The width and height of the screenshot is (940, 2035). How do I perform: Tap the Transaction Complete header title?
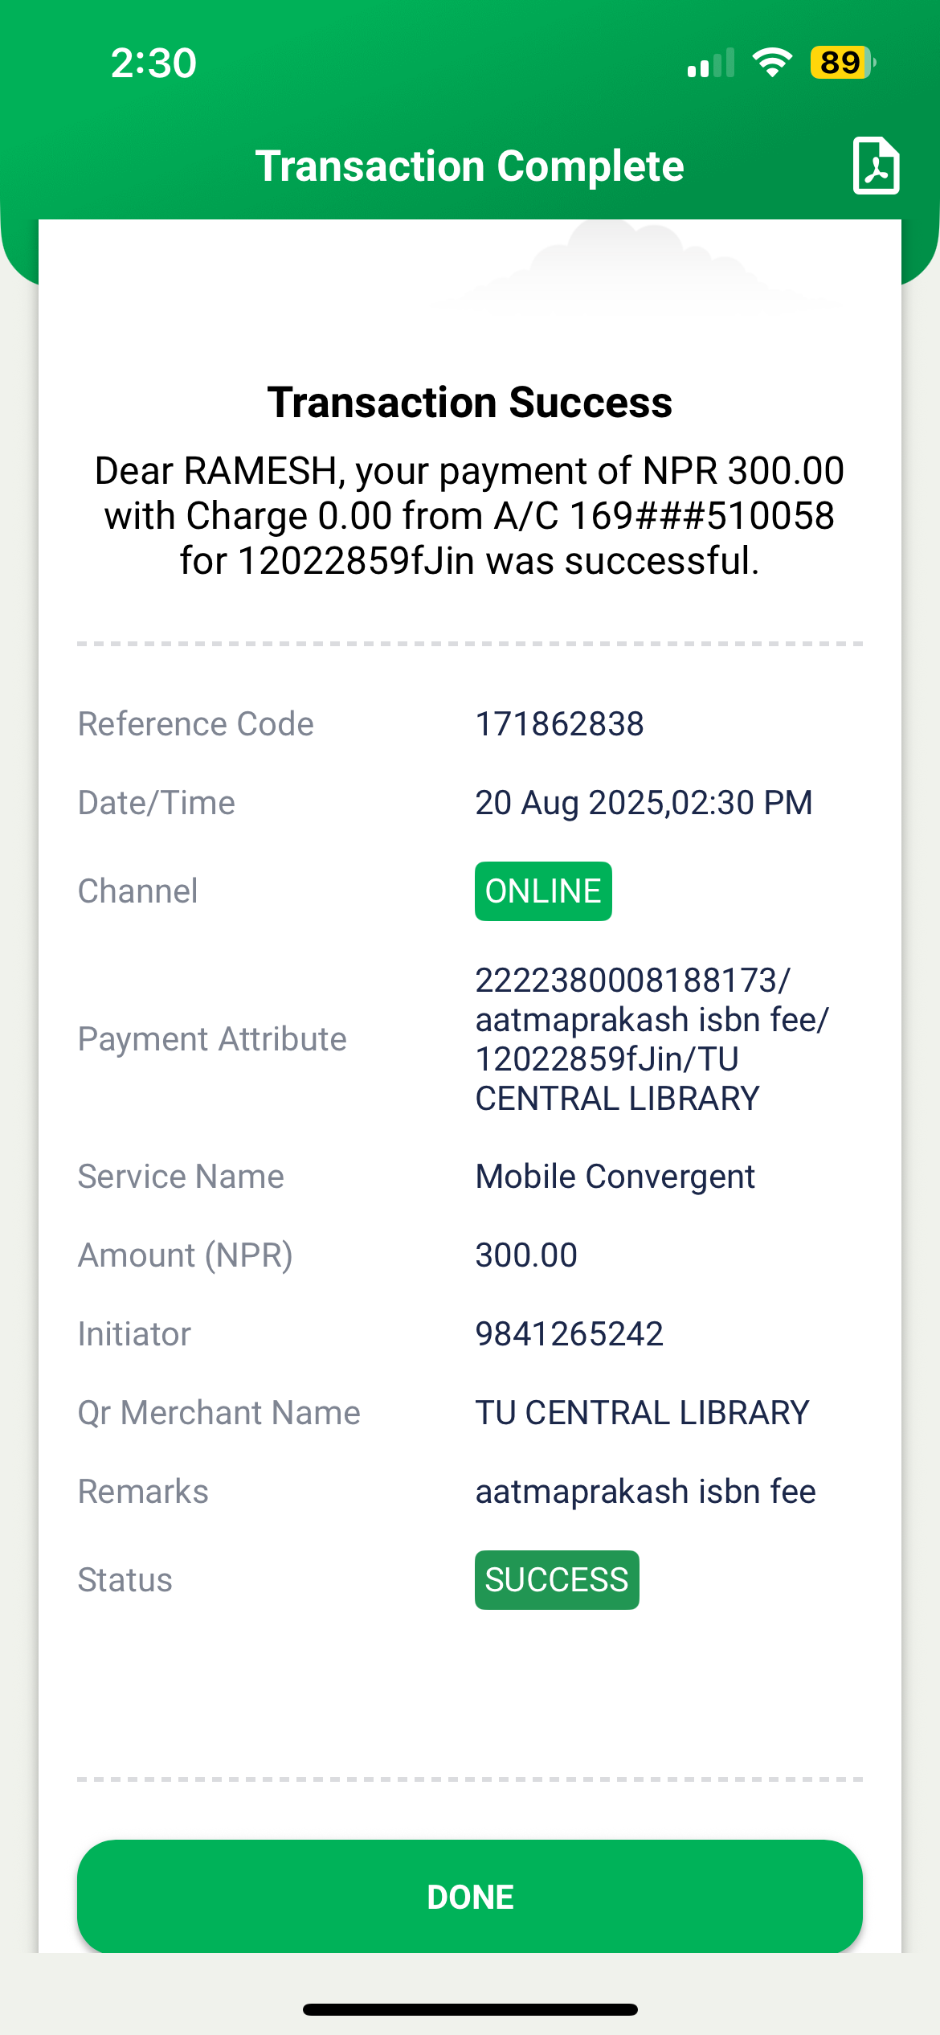click(x=469, y=166)
